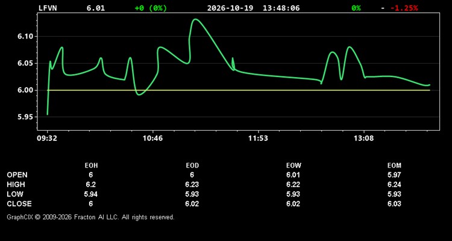The width and height of the screenshot is (452, 241).
Task: Click the EOM HIGH value 6.24
Action: pos(394,184)
